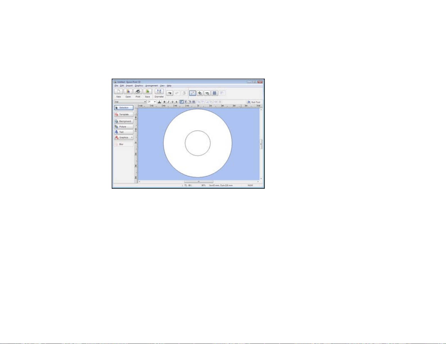This screenshot has width=446, height=344.
Task: Click the Fit to window view icon
Action: click(192, 93)
